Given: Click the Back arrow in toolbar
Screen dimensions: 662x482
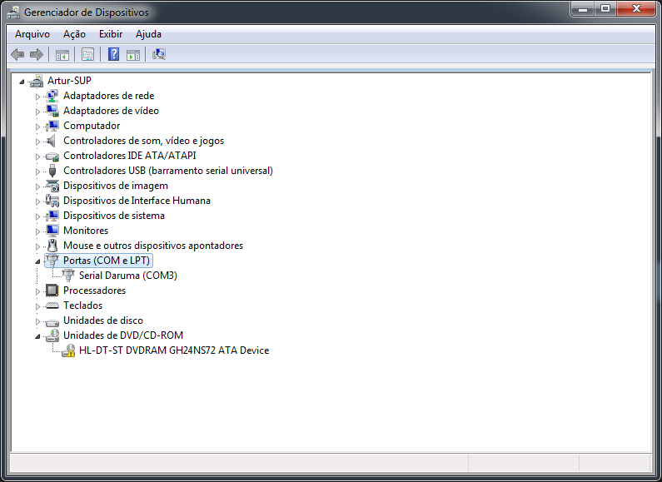Looking at the screenshot, I should 17,54.
